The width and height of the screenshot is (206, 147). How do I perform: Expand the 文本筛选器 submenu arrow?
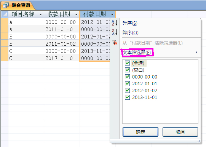point(196,53)
